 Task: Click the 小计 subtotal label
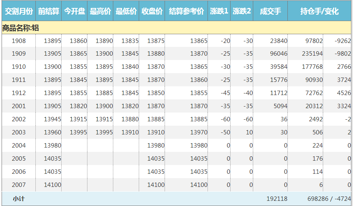[19, 198]
